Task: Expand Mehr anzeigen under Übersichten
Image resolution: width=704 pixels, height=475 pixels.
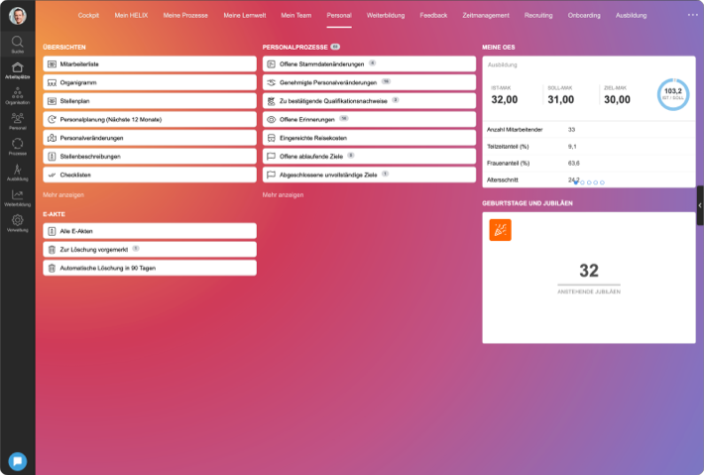Action: point(62,195)
